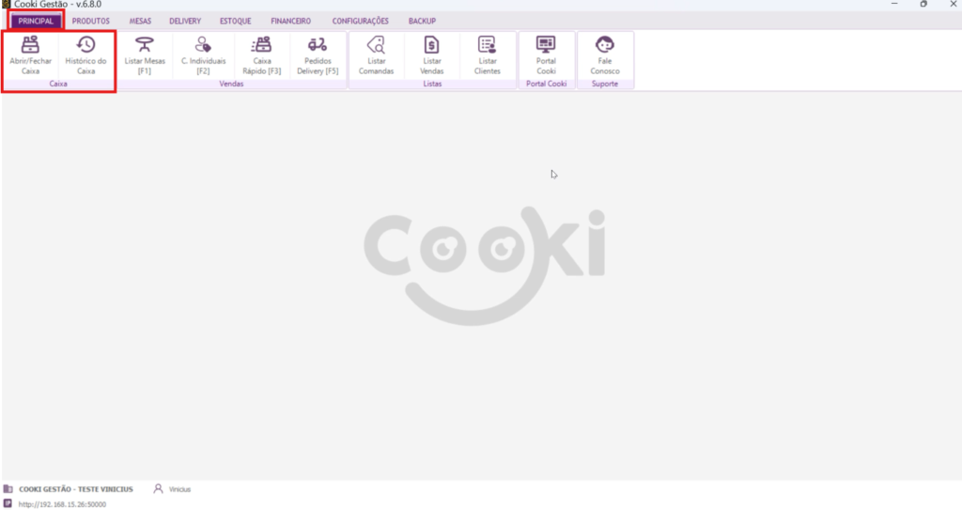Click the server URL link in status bar
Image resolution: width=962 pixels, height=510 pixels.
(x=62, y=504)
